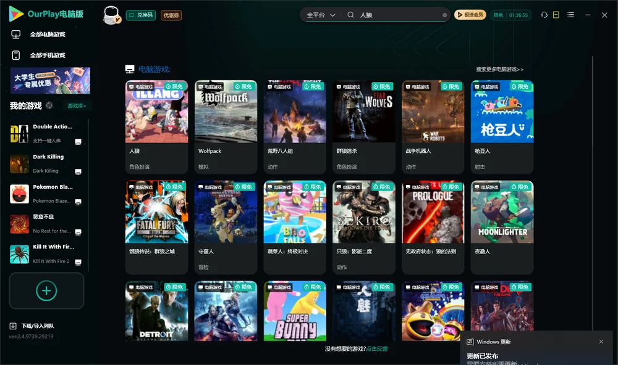Click the 点击反馈 feedback link

[377, 348]
